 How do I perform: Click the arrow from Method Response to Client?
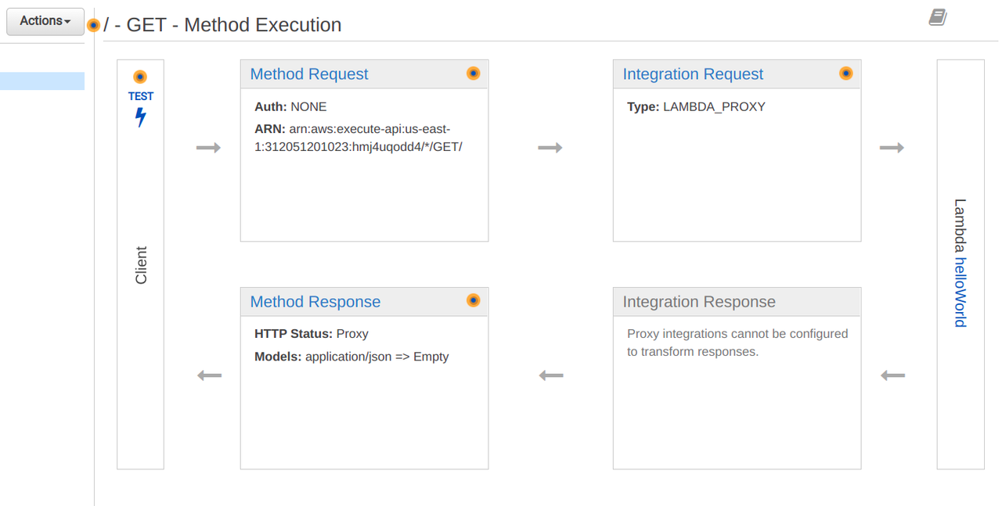(209, 375)
